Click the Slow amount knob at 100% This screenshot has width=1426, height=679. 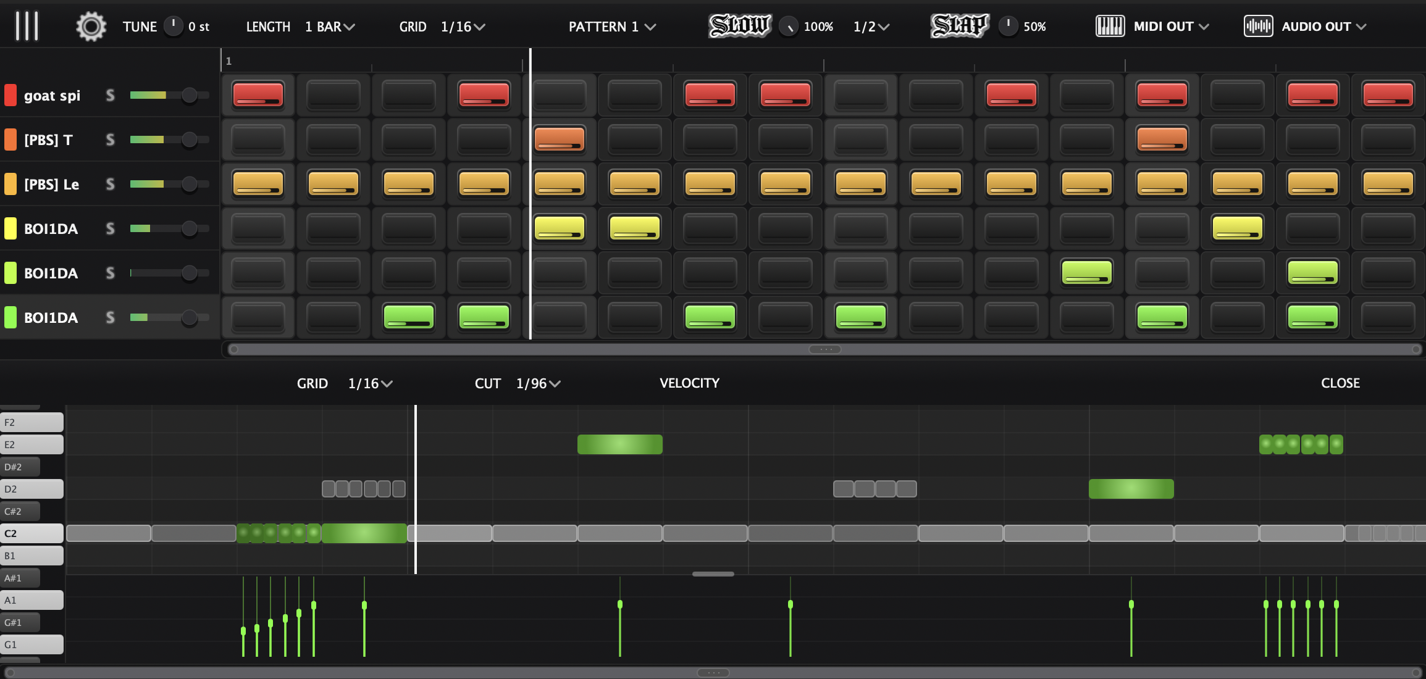[x=789, y=26]
